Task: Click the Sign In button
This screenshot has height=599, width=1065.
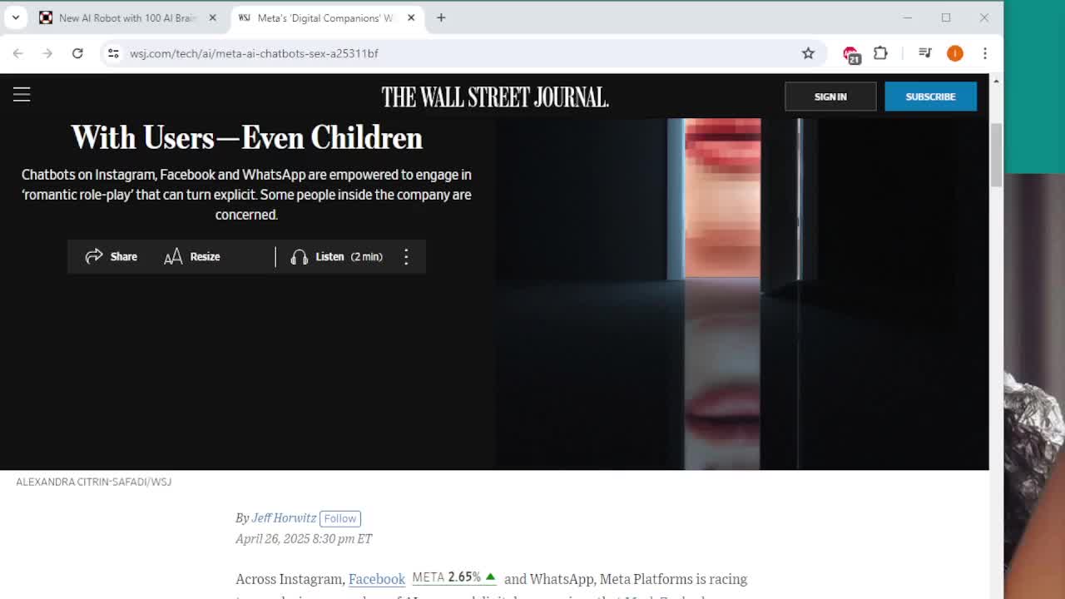Action: coord(830,97)
